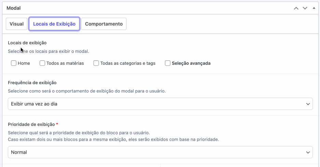Click the 'Selecione os locais' description text
320x167 pixels.
click(48, 51)
